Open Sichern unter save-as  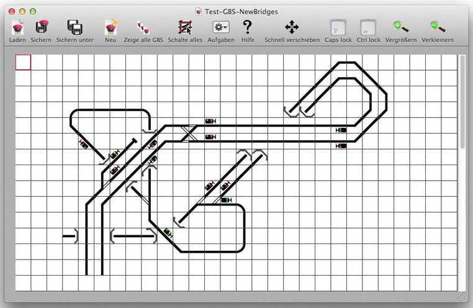coord(75,27)
